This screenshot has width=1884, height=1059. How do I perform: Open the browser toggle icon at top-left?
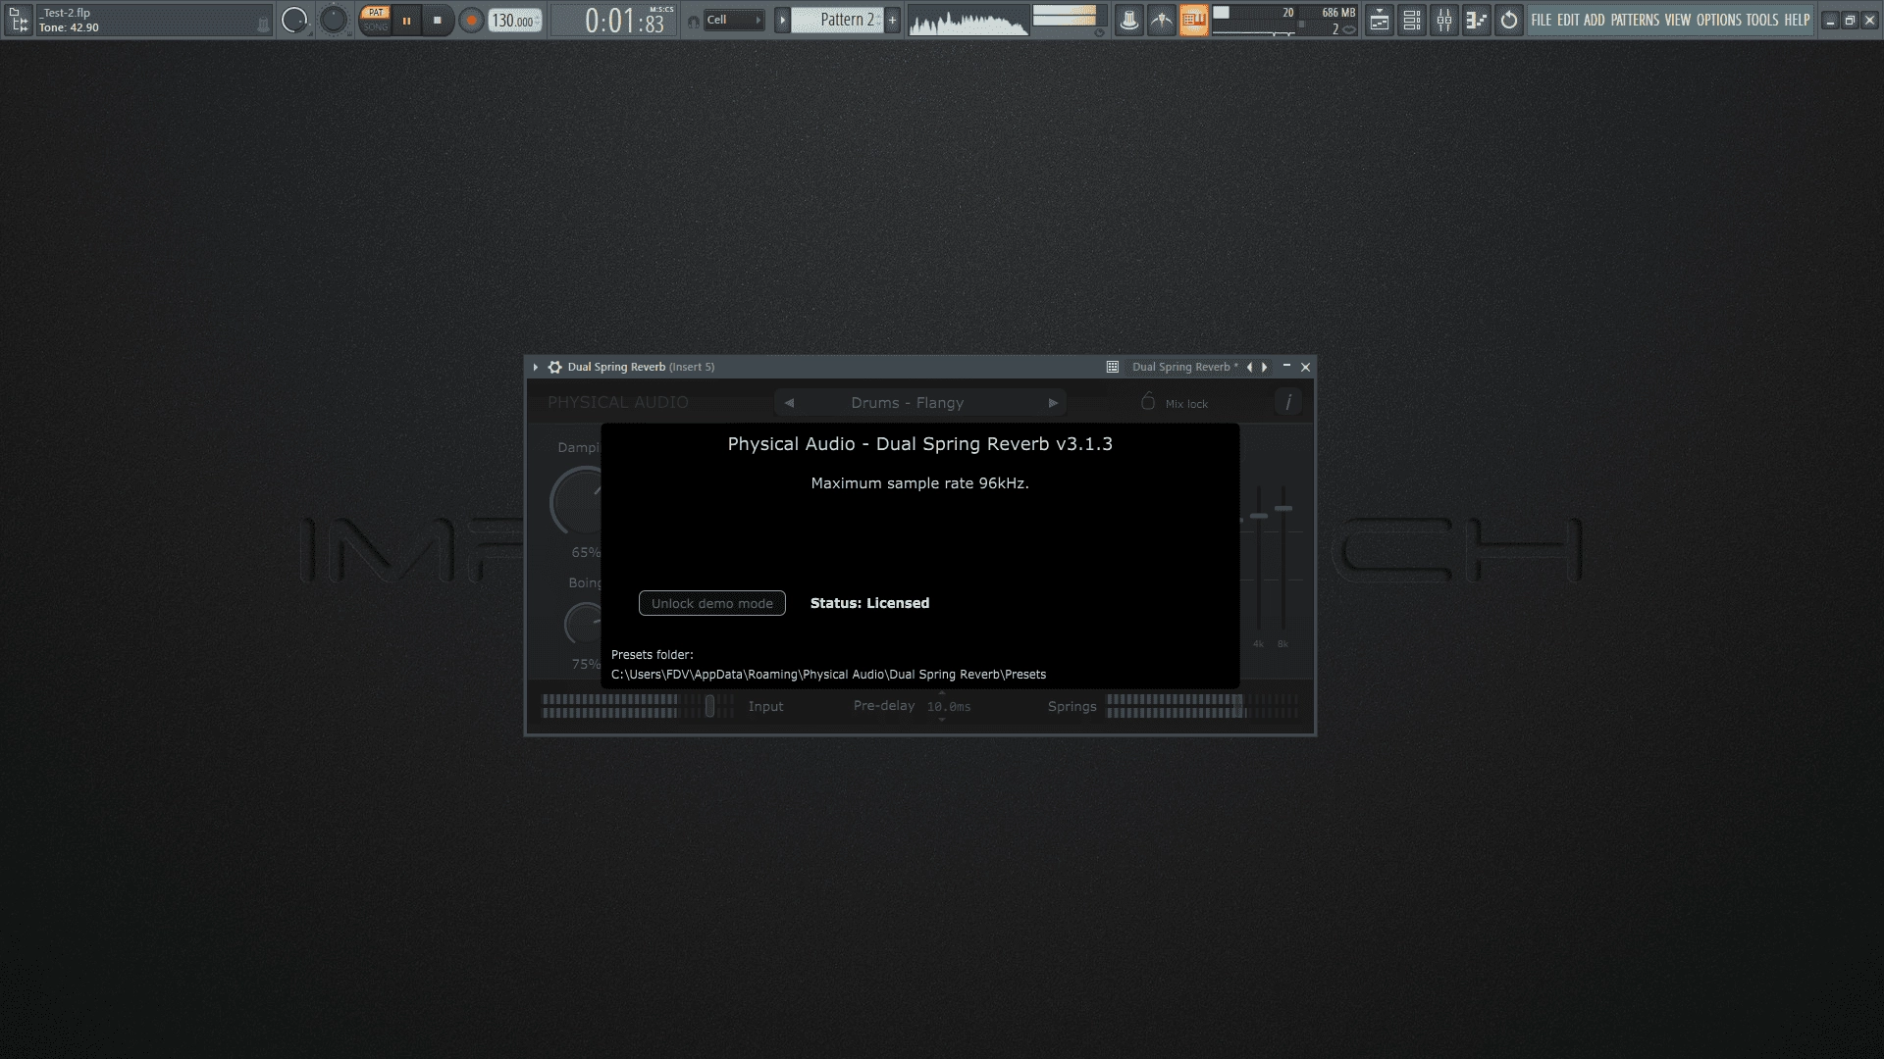pyautogui.click(x=18, y=20)
